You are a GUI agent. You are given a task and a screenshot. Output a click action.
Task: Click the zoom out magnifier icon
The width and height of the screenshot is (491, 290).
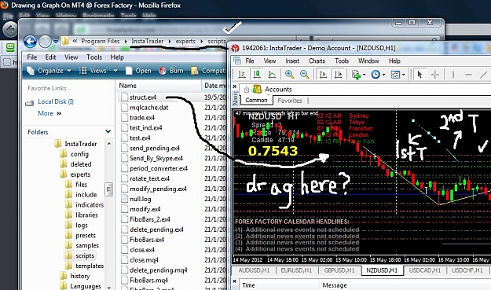pos(304,75)
